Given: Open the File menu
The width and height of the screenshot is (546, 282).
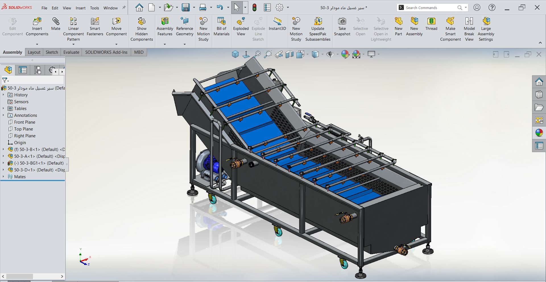Looking at the screenshot, I should [44, 8].
